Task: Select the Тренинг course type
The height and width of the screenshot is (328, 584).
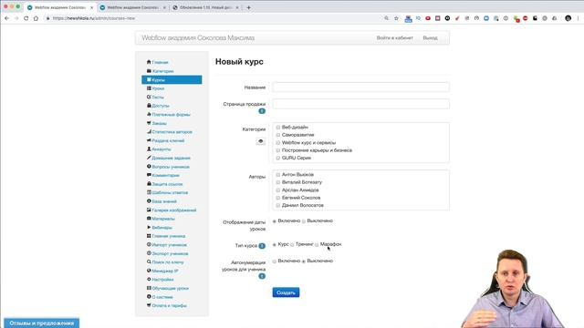Action: click(x=292, y=245)
